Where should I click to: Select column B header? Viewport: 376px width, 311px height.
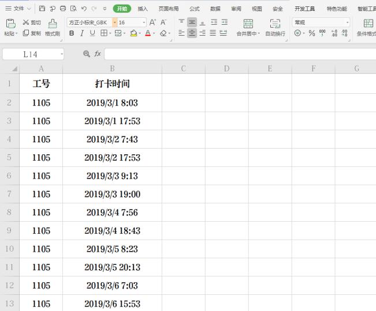(x=112, y=69)
